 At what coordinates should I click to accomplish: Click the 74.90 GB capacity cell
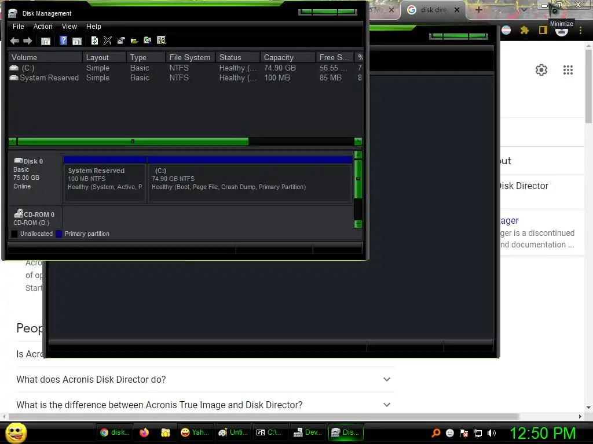point(280,68)
